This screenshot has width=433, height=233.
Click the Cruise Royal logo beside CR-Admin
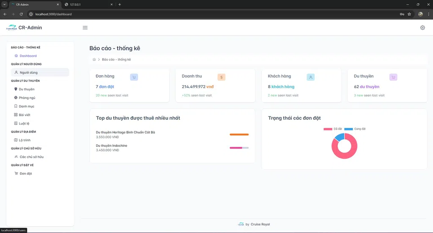pos(11,27)
